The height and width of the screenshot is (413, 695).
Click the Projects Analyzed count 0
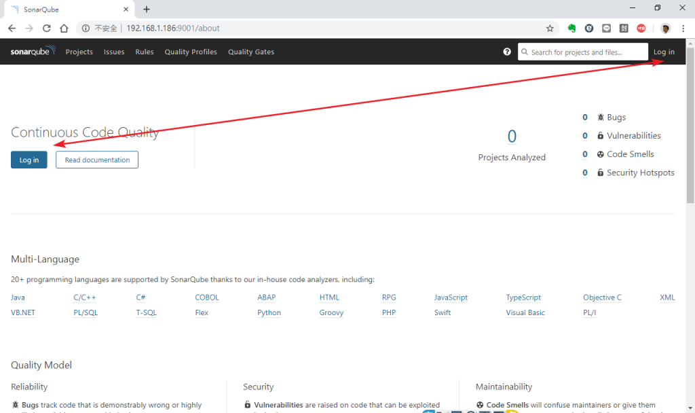[512, 137]
